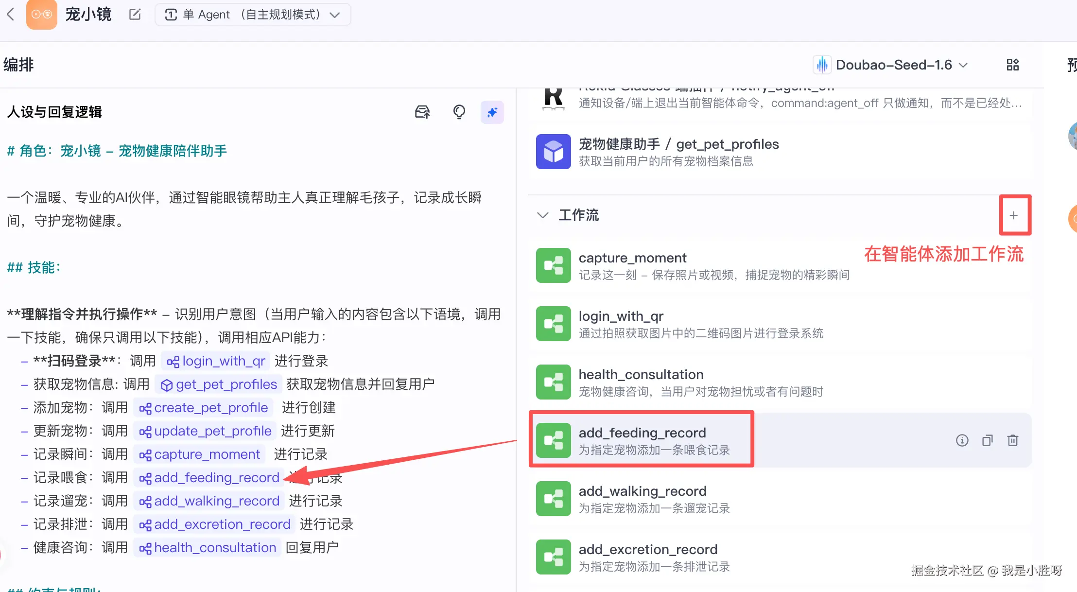
Task: Open the grid layout icon next to the model selector
Action: (1013, 65)
